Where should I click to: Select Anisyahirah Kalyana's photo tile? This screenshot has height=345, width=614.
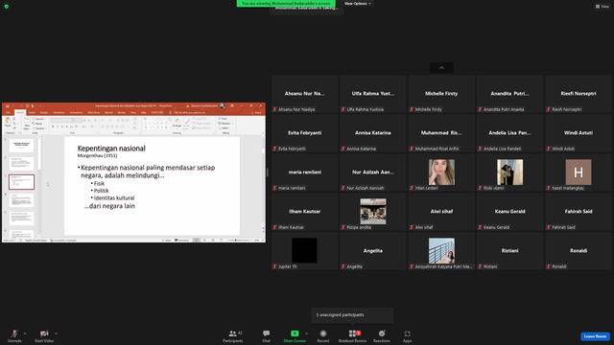pos(441,250)
